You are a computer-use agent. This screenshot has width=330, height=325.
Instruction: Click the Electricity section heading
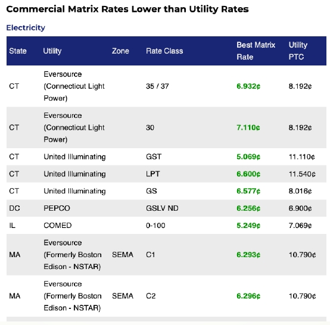(x=26, y=27)
